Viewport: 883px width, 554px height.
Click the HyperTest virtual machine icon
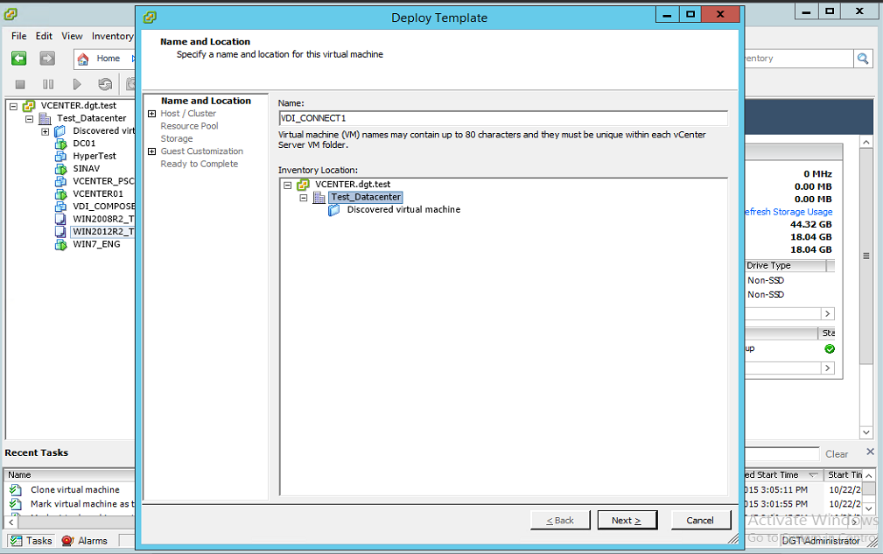click(x=60, y=156)
